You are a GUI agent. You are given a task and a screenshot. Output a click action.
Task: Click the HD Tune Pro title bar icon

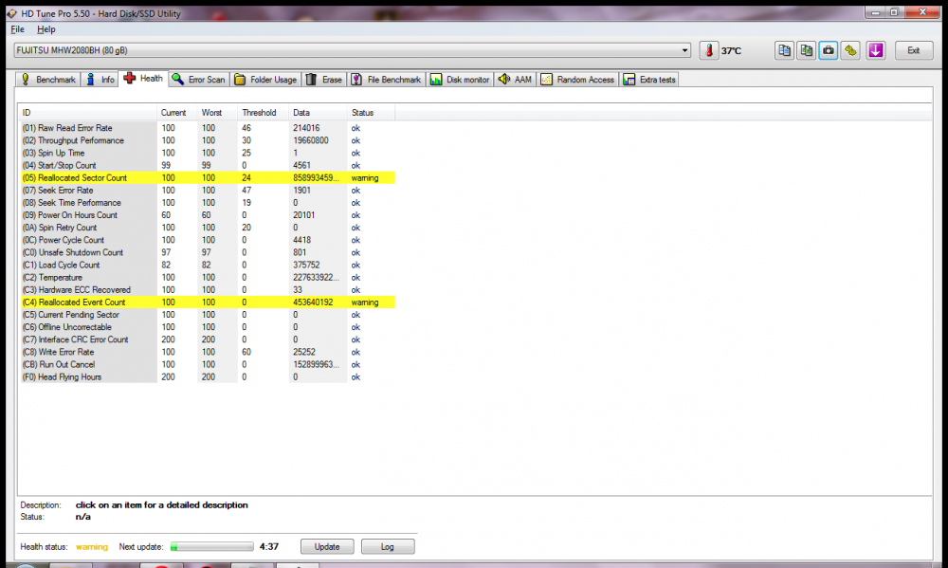12,13
